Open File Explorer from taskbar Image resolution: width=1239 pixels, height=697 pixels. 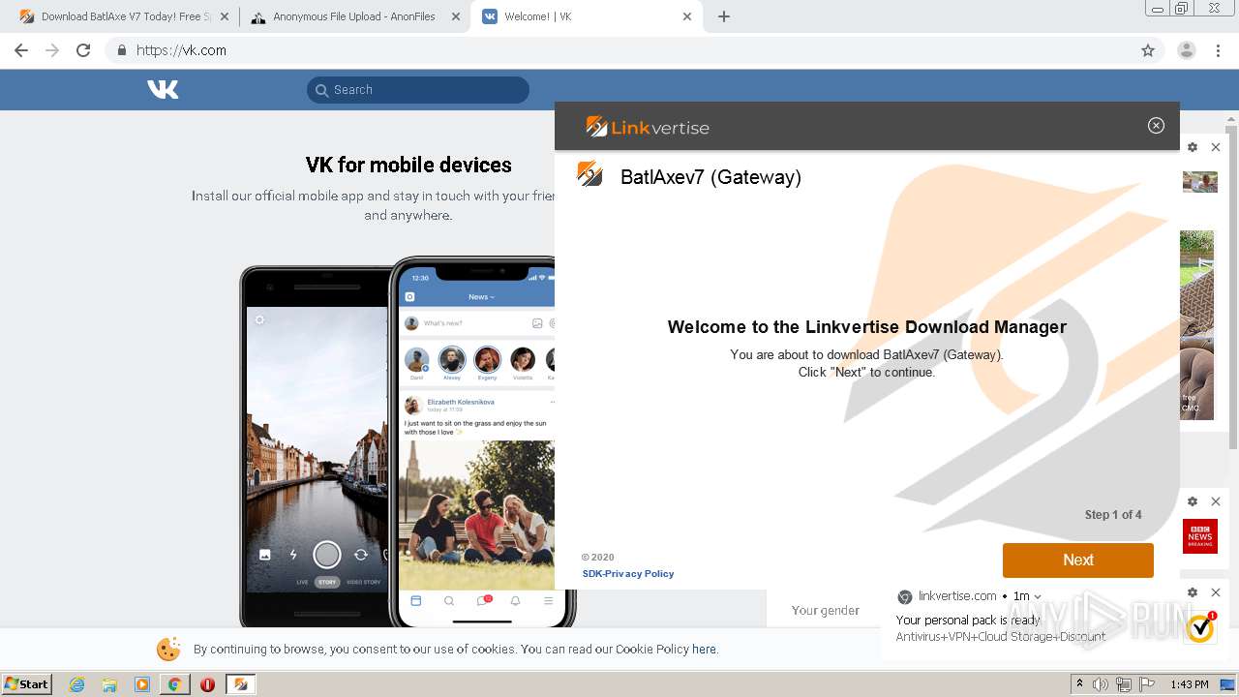[109, 684]
